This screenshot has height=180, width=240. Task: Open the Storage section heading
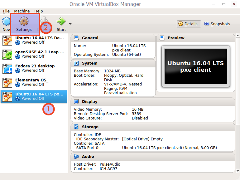coord(90,127)
